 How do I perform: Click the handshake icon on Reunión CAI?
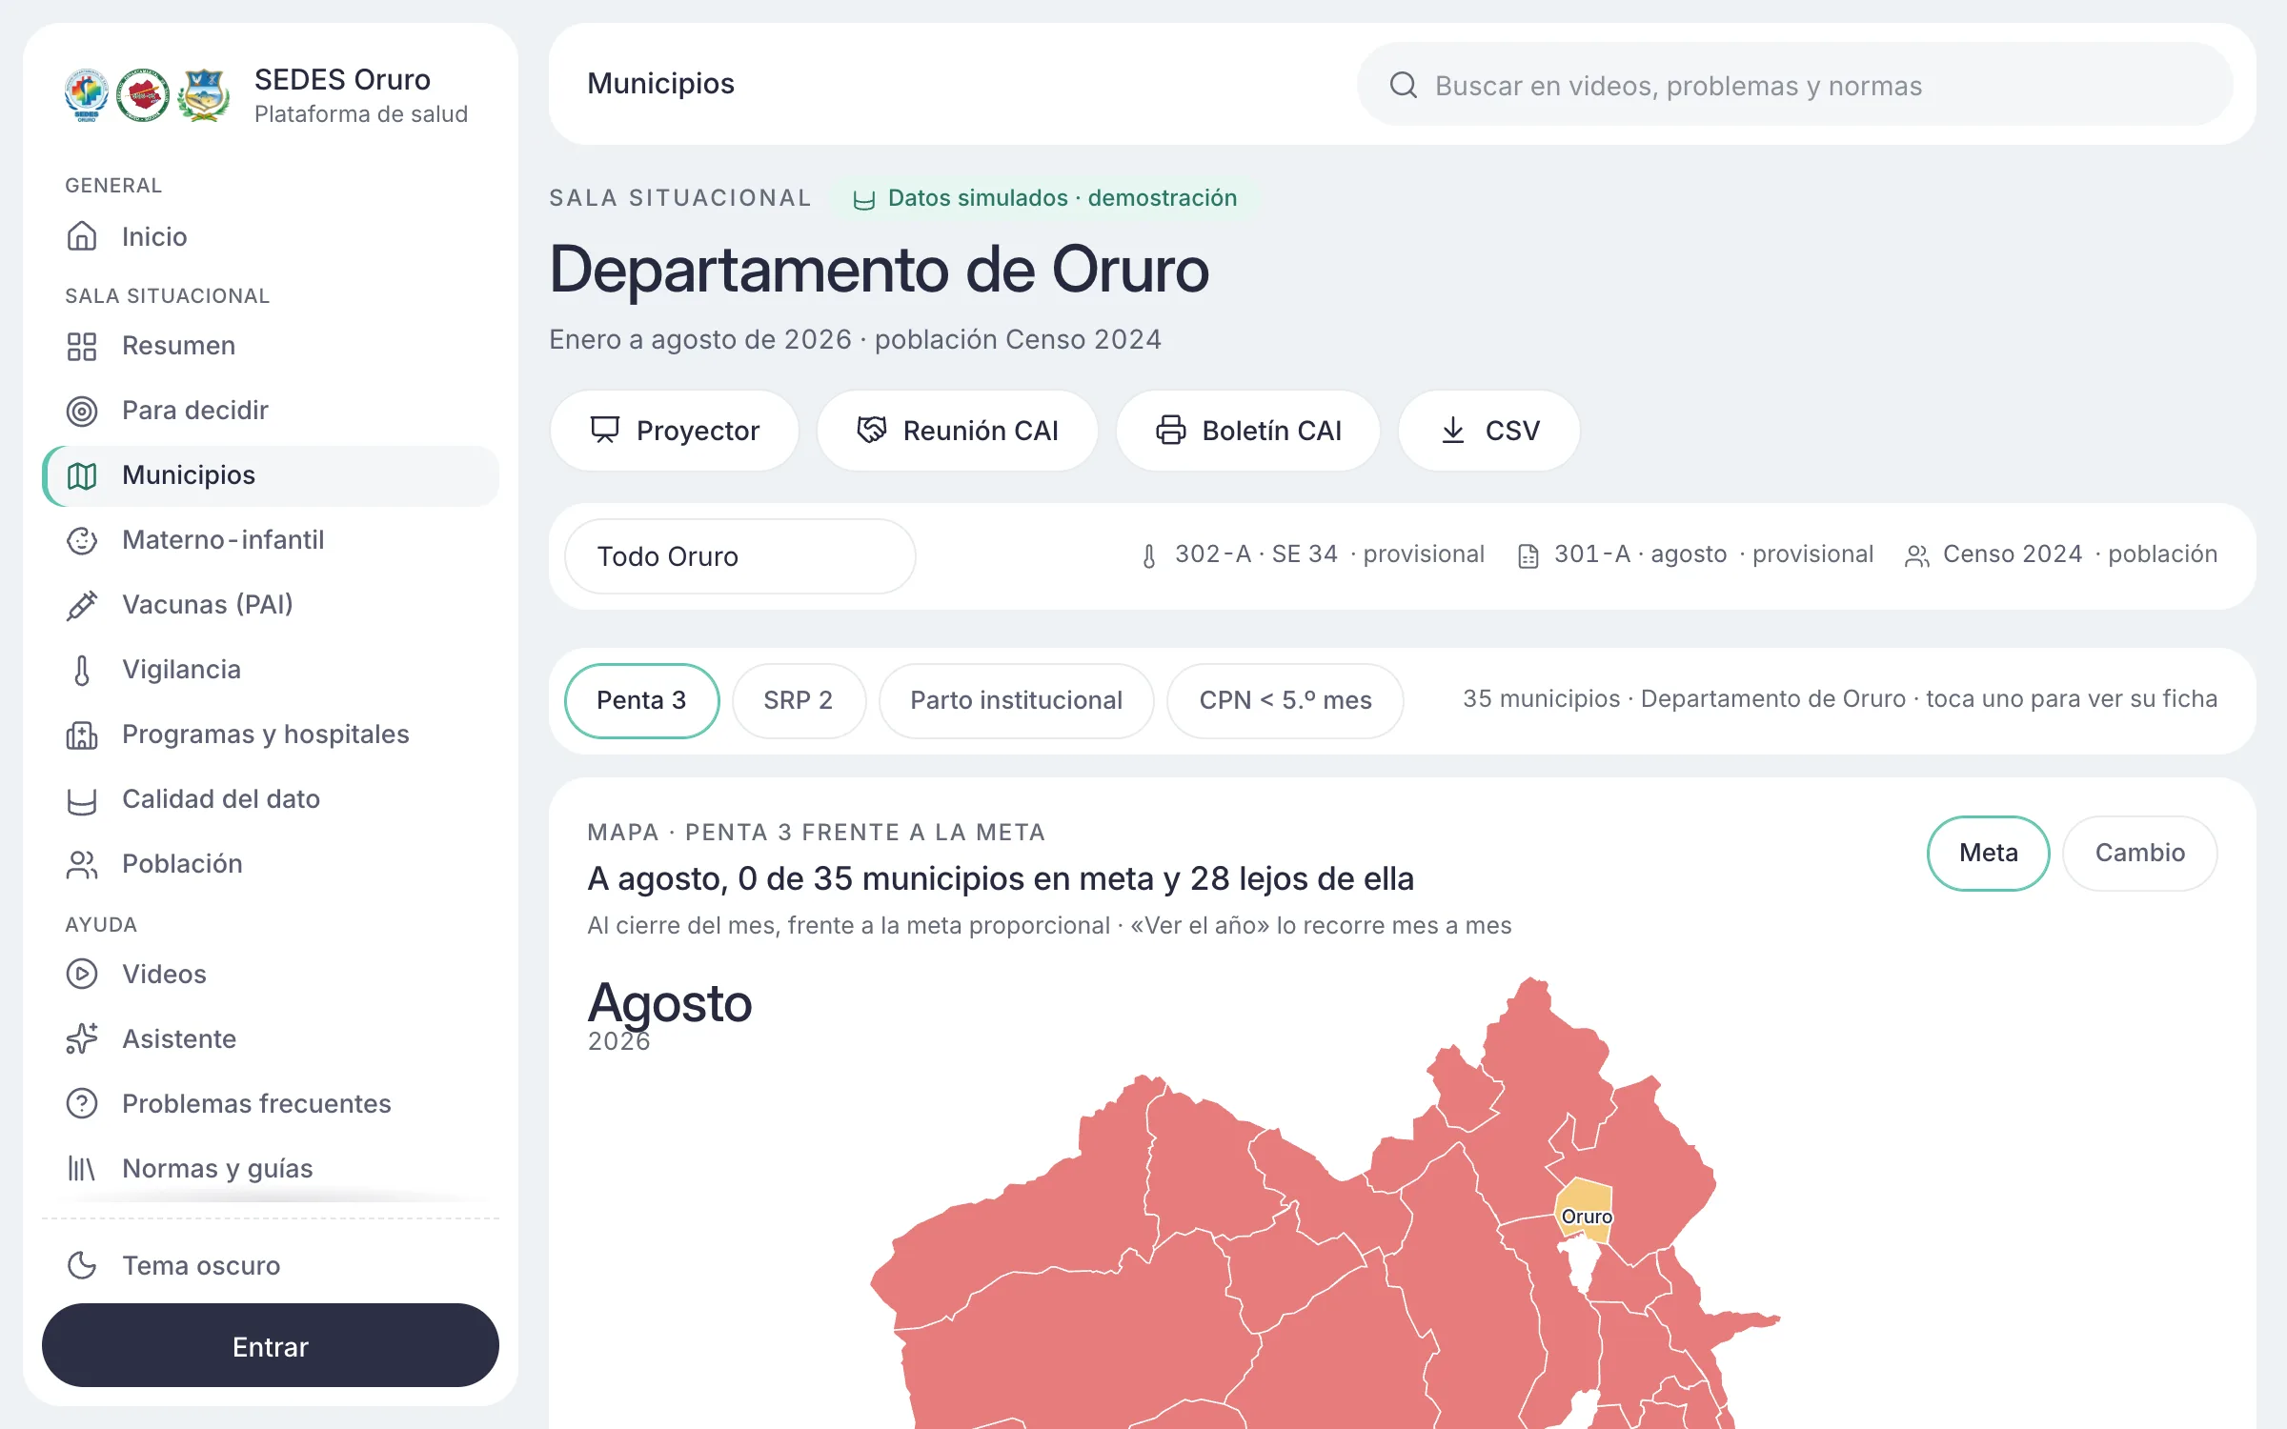coord(871,430)
